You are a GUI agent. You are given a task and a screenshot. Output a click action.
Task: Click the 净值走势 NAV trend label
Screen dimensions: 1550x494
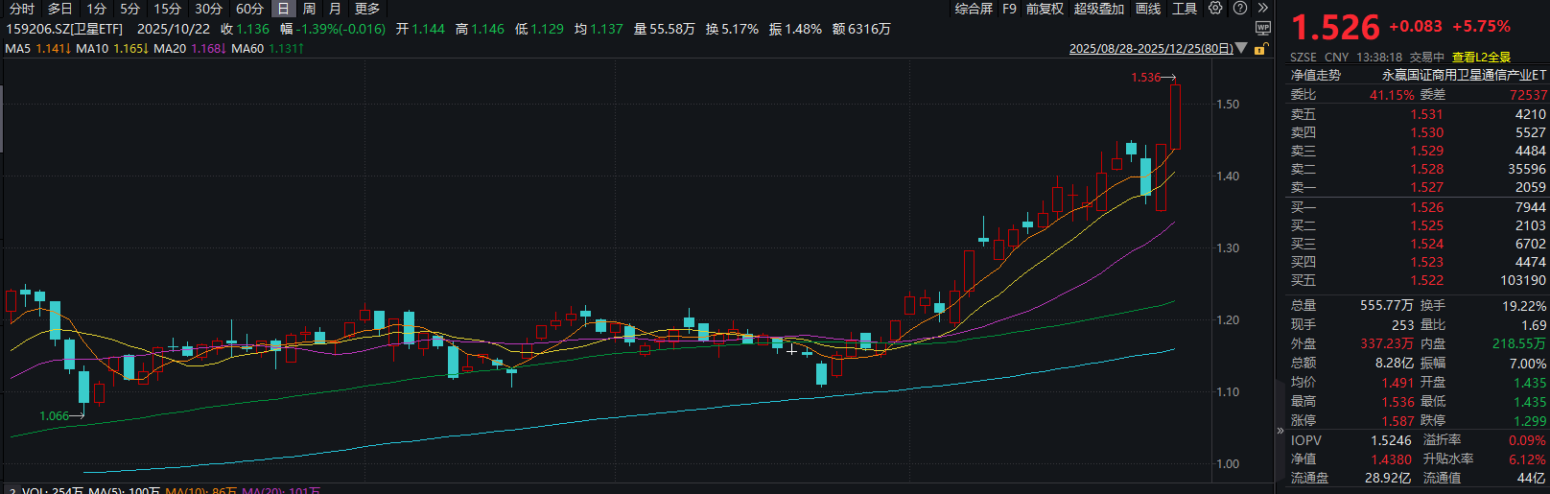tap(1315, 75)
